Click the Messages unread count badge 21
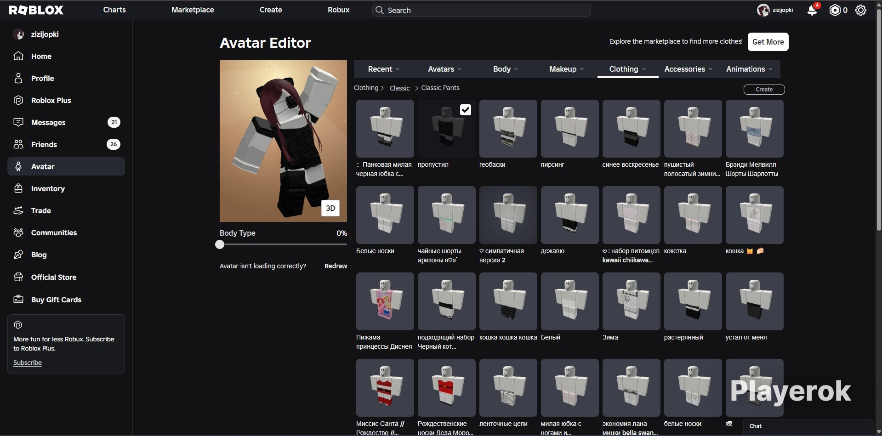 tap(114, 122)
